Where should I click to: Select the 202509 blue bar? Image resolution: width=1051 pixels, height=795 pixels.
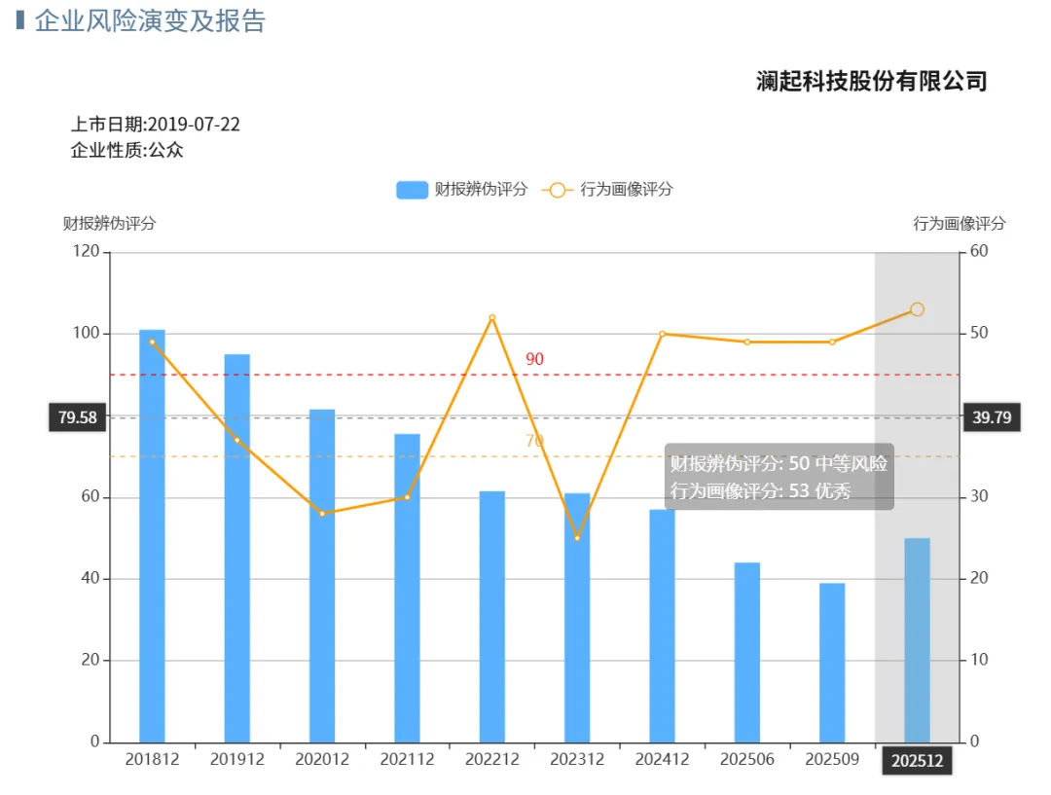832,663
